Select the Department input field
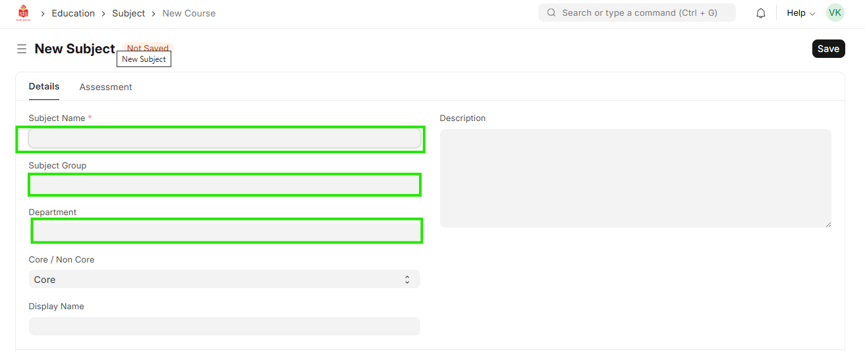This screenshot has height=352, width=865. pyautogui.click(x=226, y=232)
